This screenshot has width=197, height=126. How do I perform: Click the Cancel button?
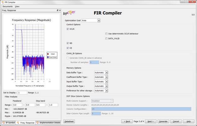176,121
